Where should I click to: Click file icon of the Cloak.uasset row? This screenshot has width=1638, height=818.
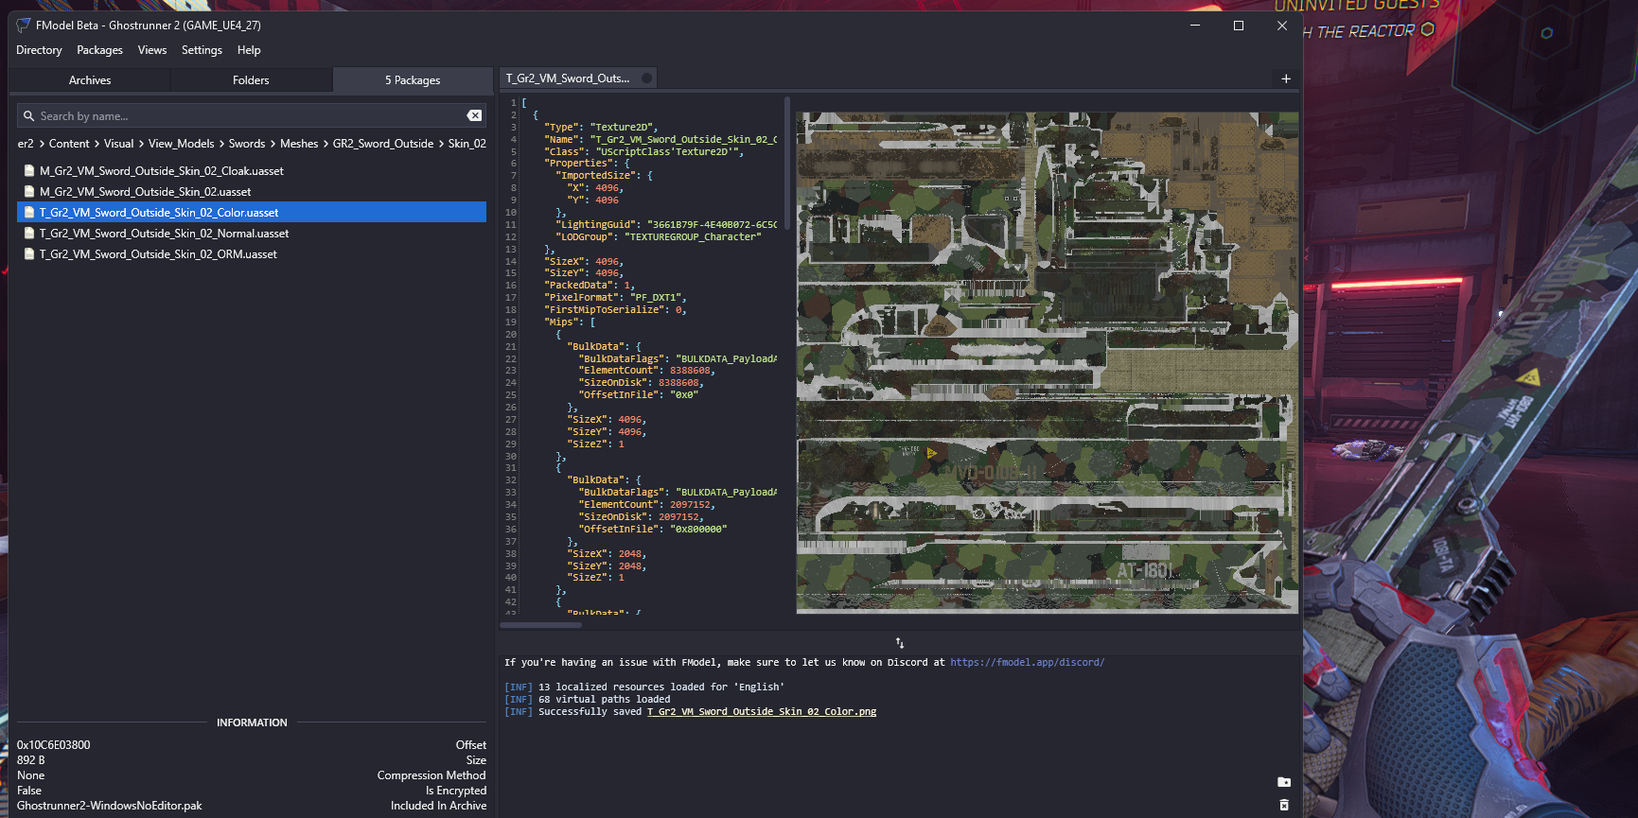[29, 171]
